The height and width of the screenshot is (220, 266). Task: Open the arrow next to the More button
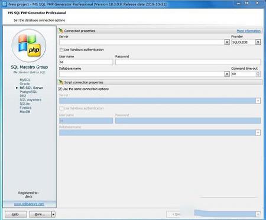(x=53, y=214)
